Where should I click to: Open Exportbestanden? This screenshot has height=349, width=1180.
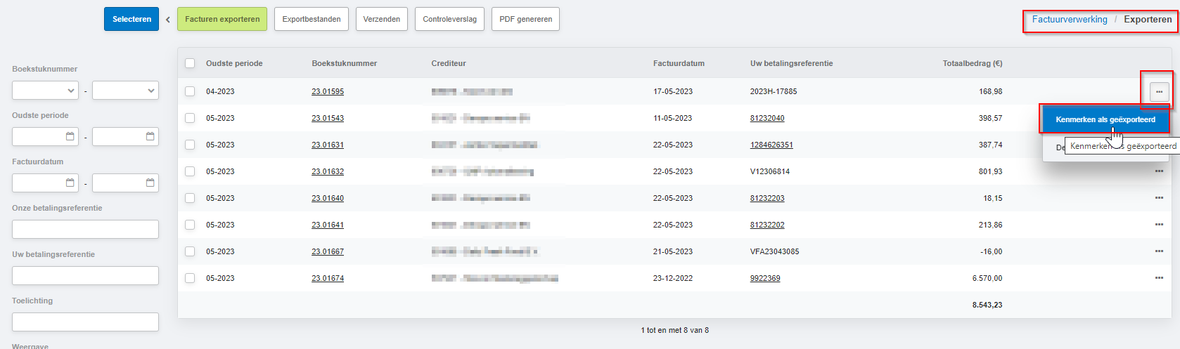pos(312,19)
